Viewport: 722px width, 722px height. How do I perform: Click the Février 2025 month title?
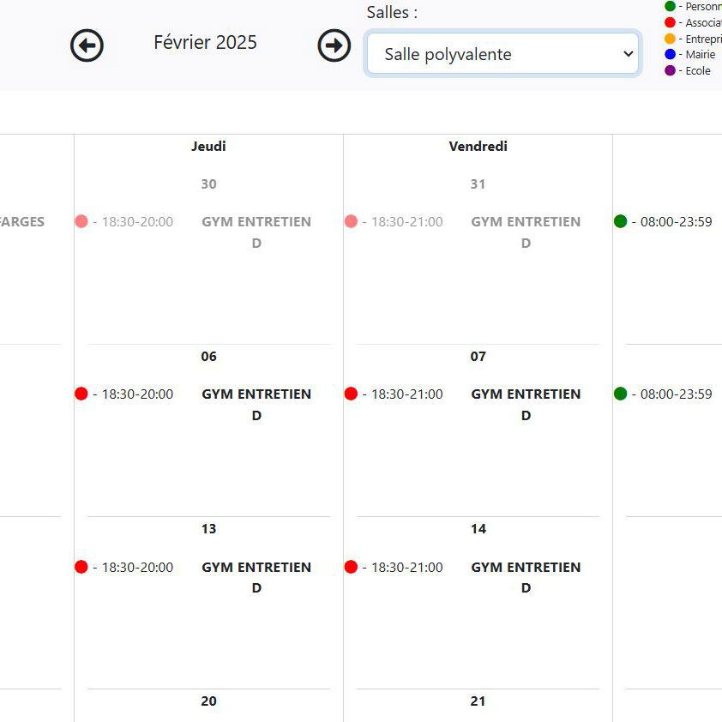point(205,42)
